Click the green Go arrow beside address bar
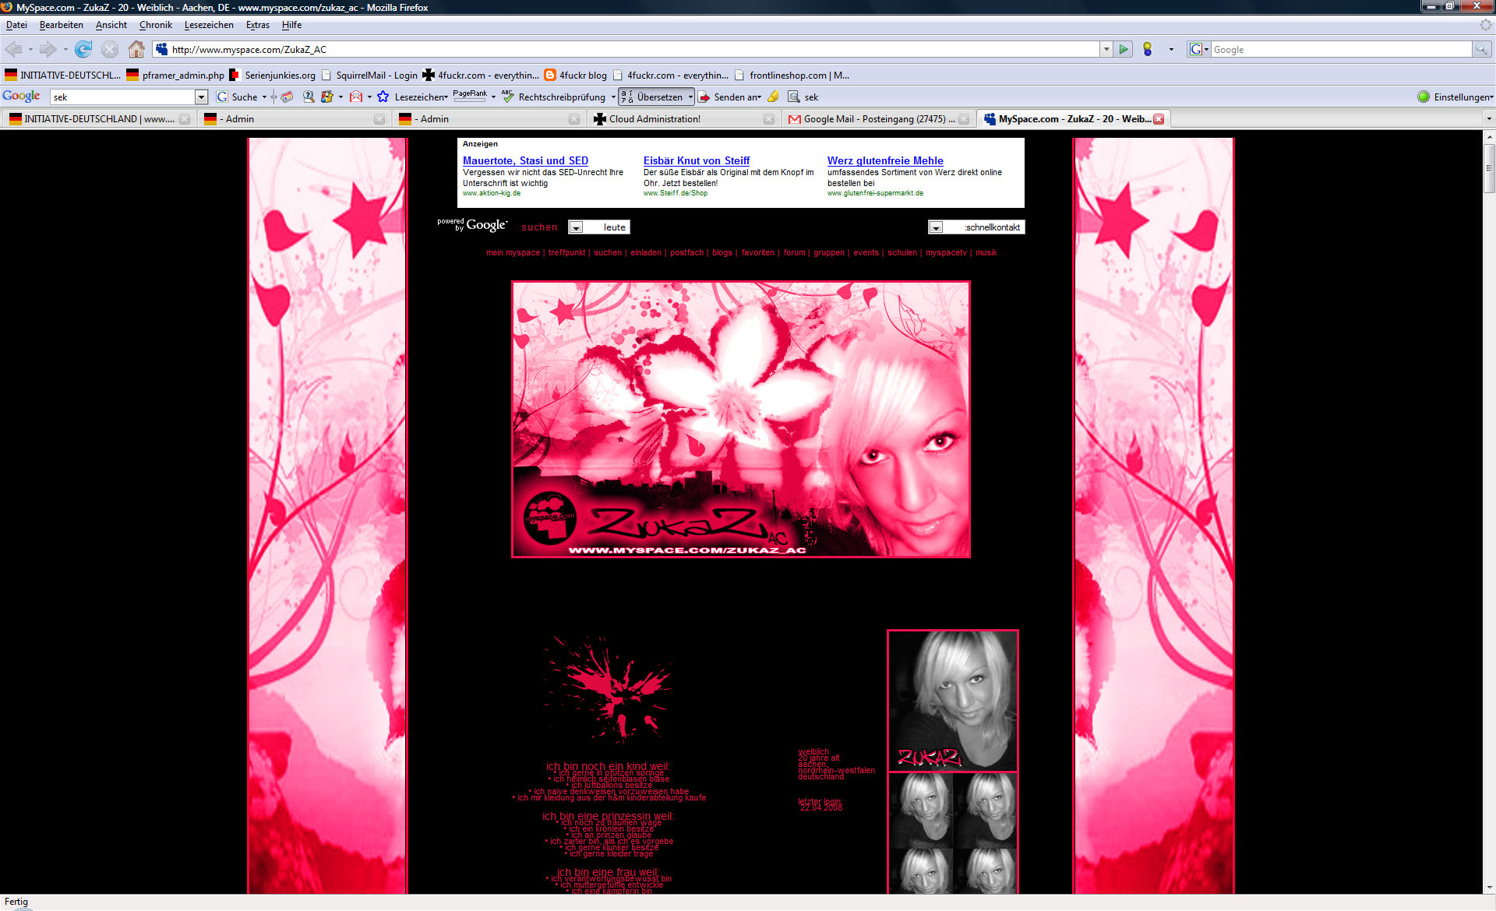The height and width of the screenshot is (911, 1496). pyautogui.click(x=1124, y=49)
